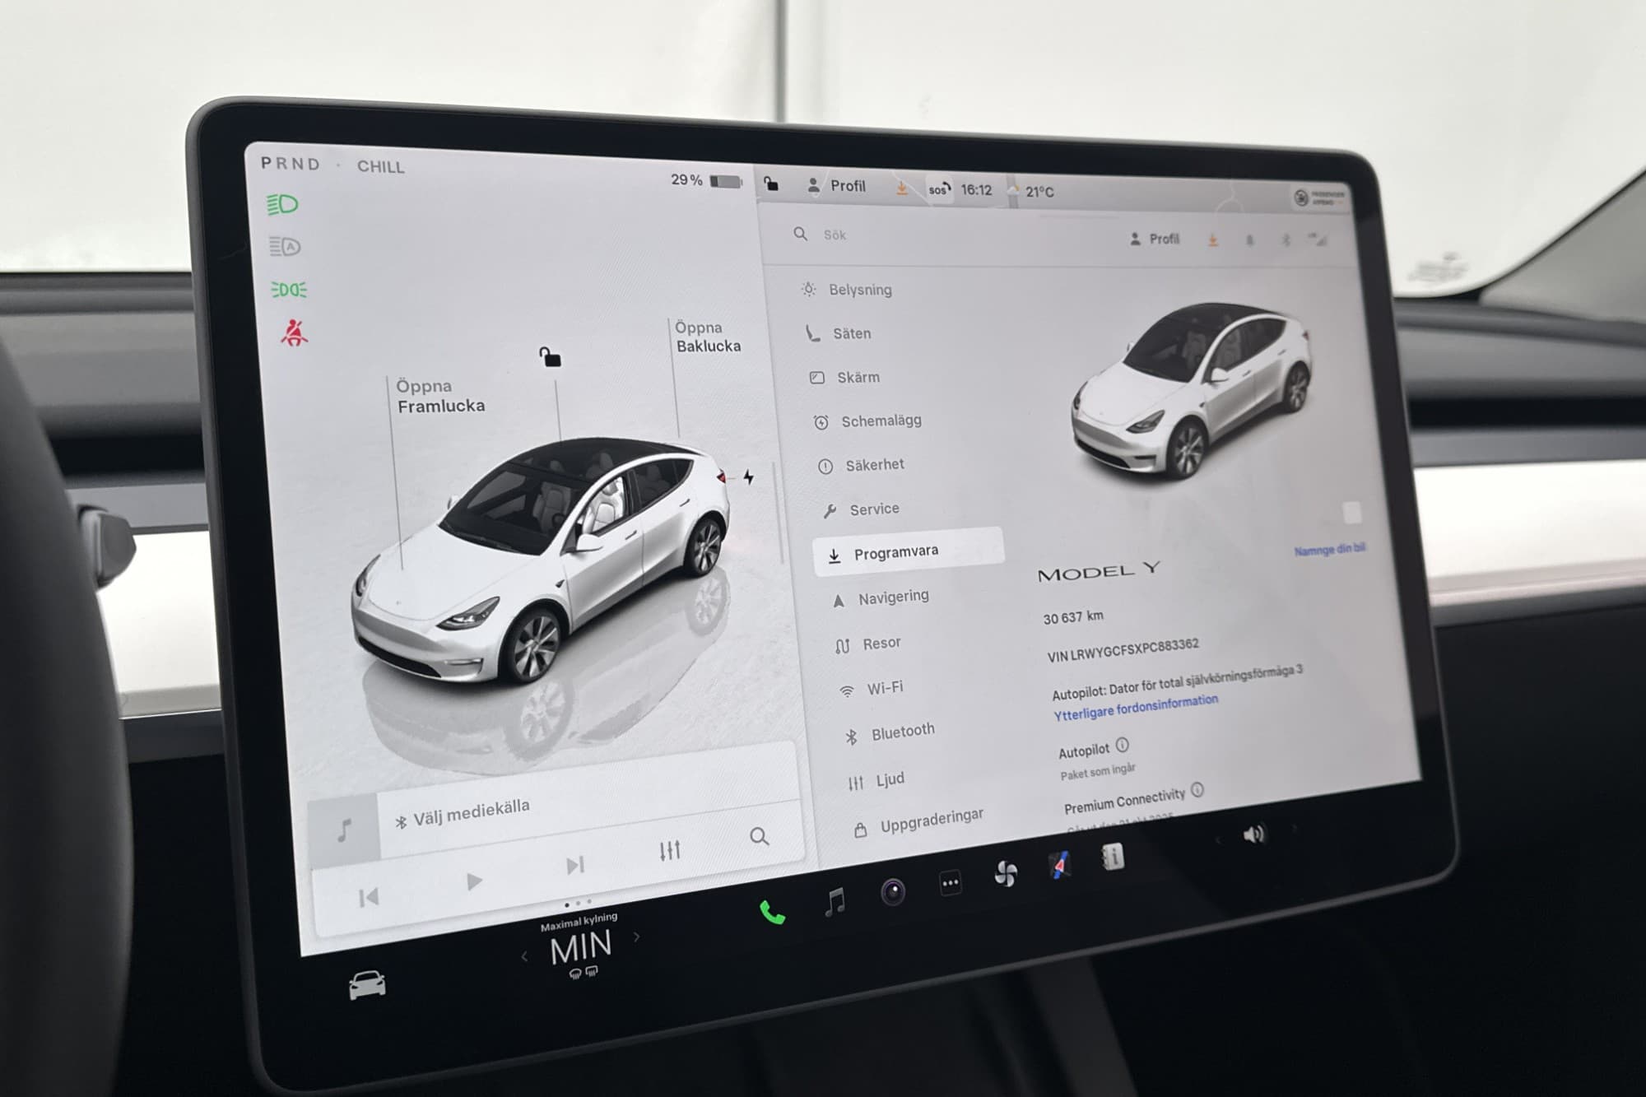Open Belysning settings

tap(848, 290)
